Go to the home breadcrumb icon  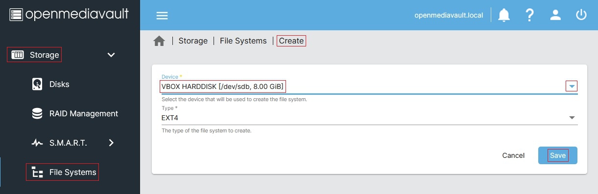(x=159, y=41)
